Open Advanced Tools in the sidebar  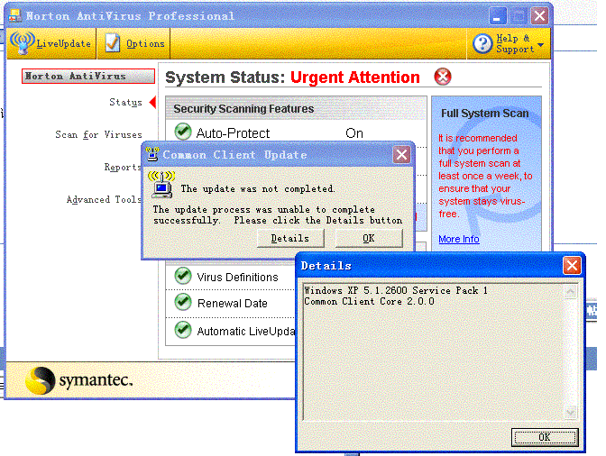[104, 200]
